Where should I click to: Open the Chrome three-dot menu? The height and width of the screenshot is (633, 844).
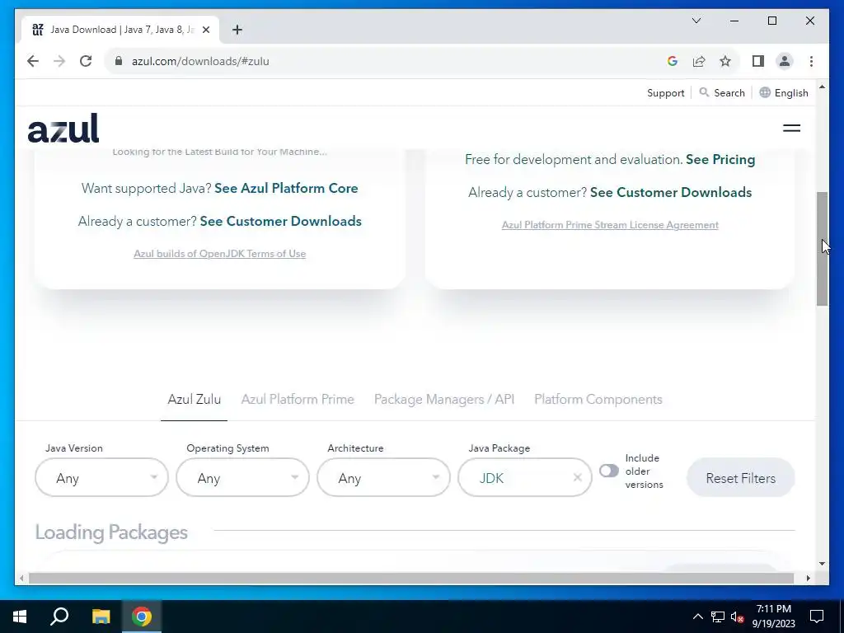tap(811, 61)
